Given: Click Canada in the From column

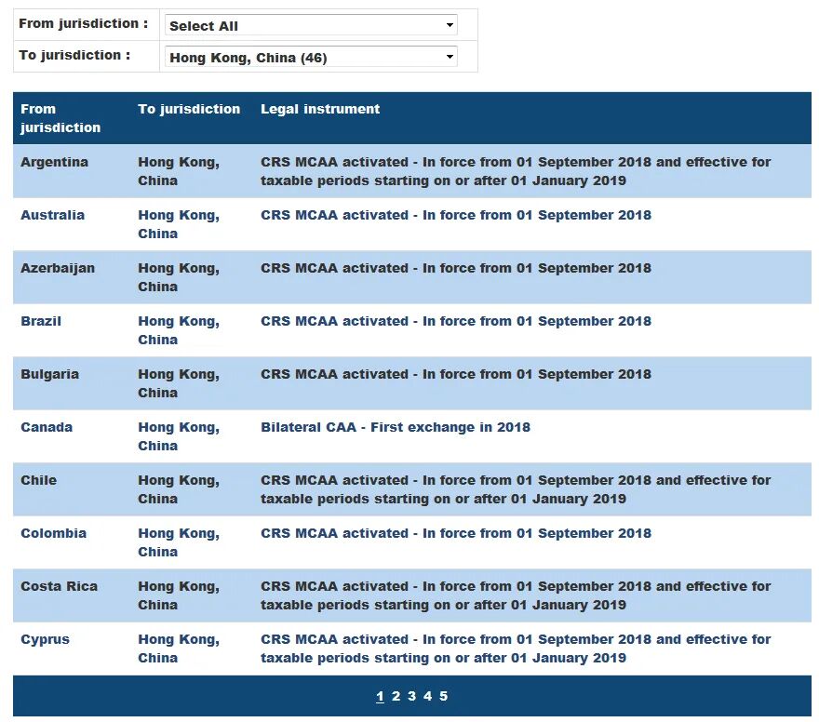Looking at the screenshot, I should pos(46,427).
